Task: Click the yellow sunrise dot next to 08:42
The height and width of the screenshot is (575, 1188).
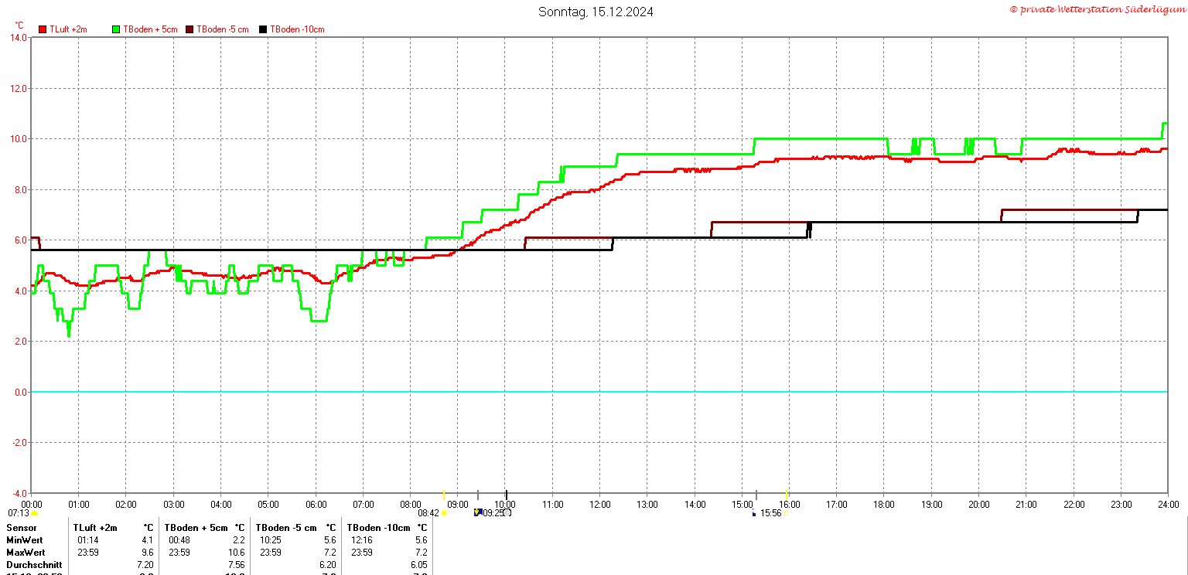Action: coord(444,513)
